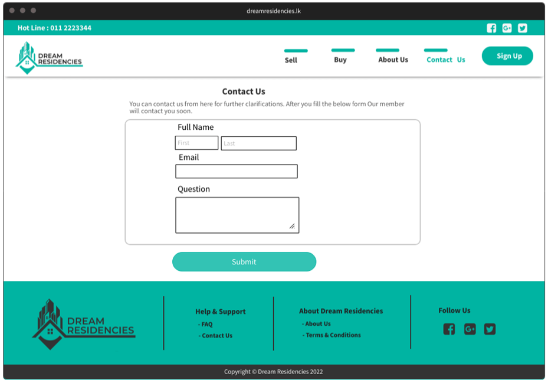Click the About Dream Residencies footer heading
Screen dimensions: 548x380
(x=341, y=311)
